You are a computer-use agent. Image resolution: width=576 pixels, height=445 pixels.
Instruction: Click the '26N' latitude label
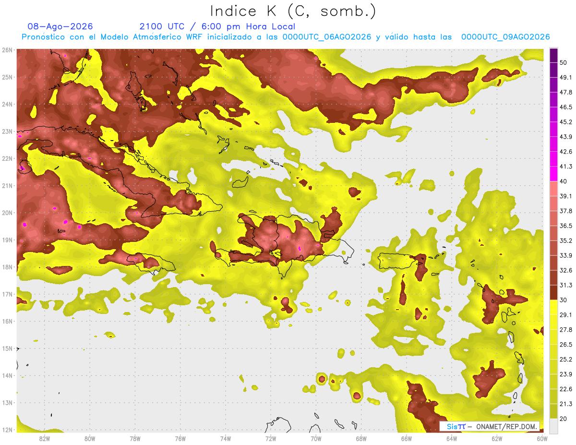click(x=7, y=50)
